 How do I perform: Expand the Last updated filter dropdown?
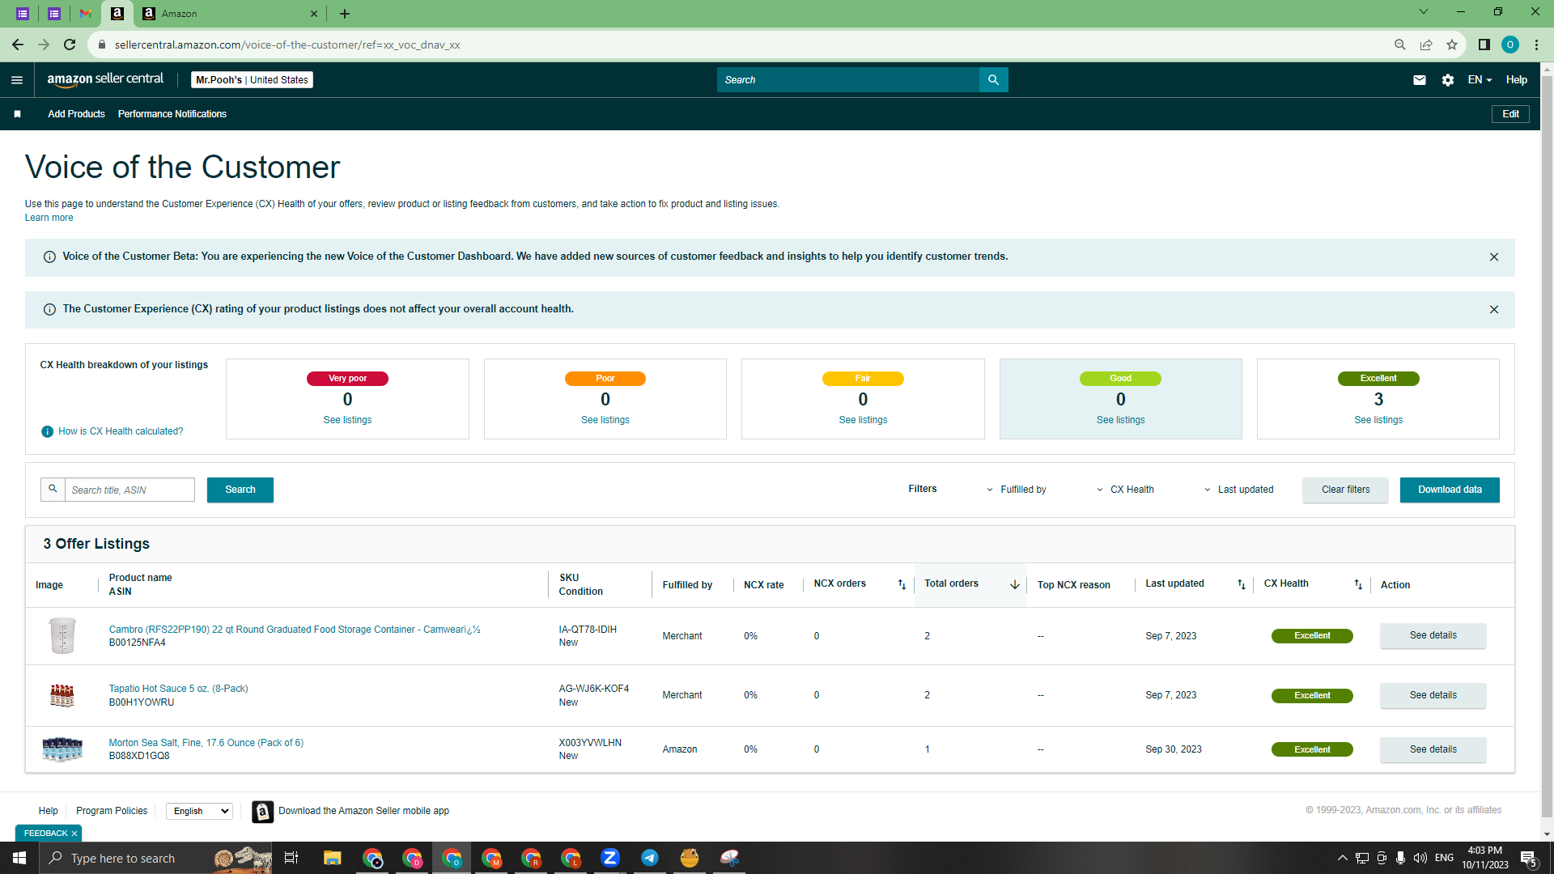pos(1238,490)
